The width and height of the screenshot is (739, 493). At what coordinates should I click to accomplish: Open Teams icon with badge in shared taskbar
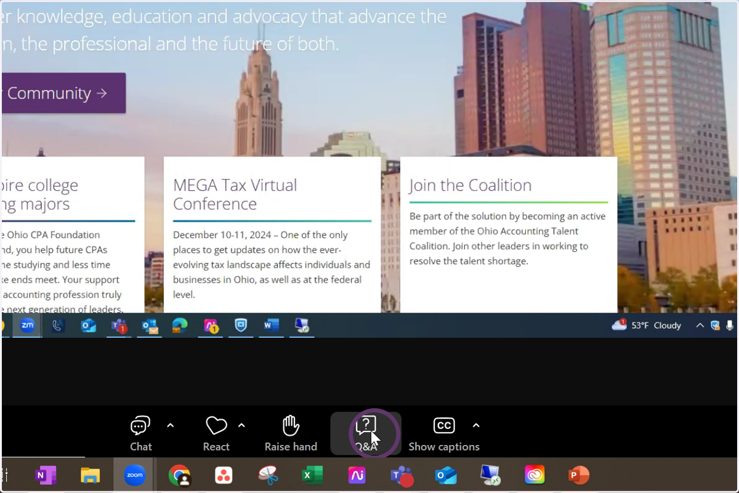click(x=119, y=326)
